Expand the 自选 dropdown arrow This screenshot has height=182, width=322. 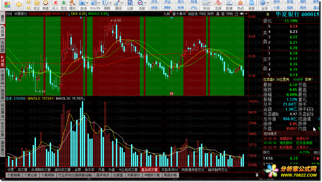(87, 3)
